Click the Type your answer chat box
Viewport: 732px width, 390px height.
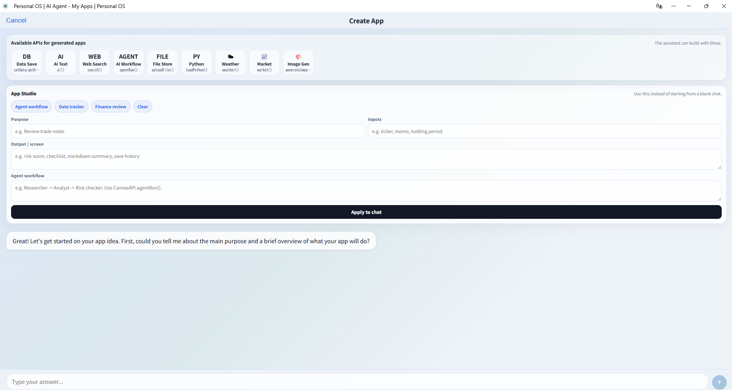coord(357,382)
